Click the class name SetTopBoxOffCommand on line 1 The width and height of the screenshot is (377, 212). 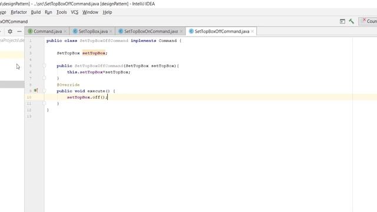click(x=104, y=41)
